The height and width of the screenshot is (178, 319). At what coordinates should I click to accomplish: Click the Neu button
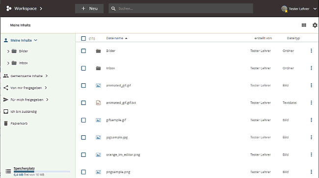click(x=89, y=8)
